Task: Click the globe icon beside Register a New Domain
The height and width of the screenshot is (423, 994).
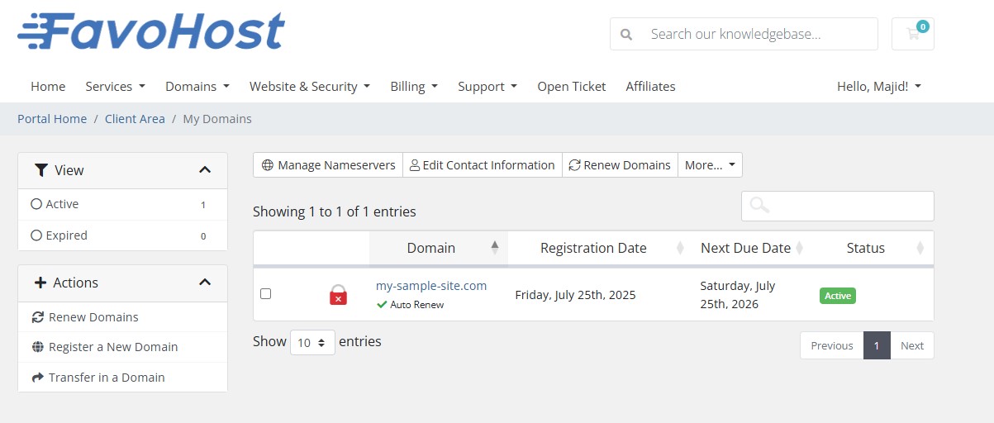Action: pos(37,347)
